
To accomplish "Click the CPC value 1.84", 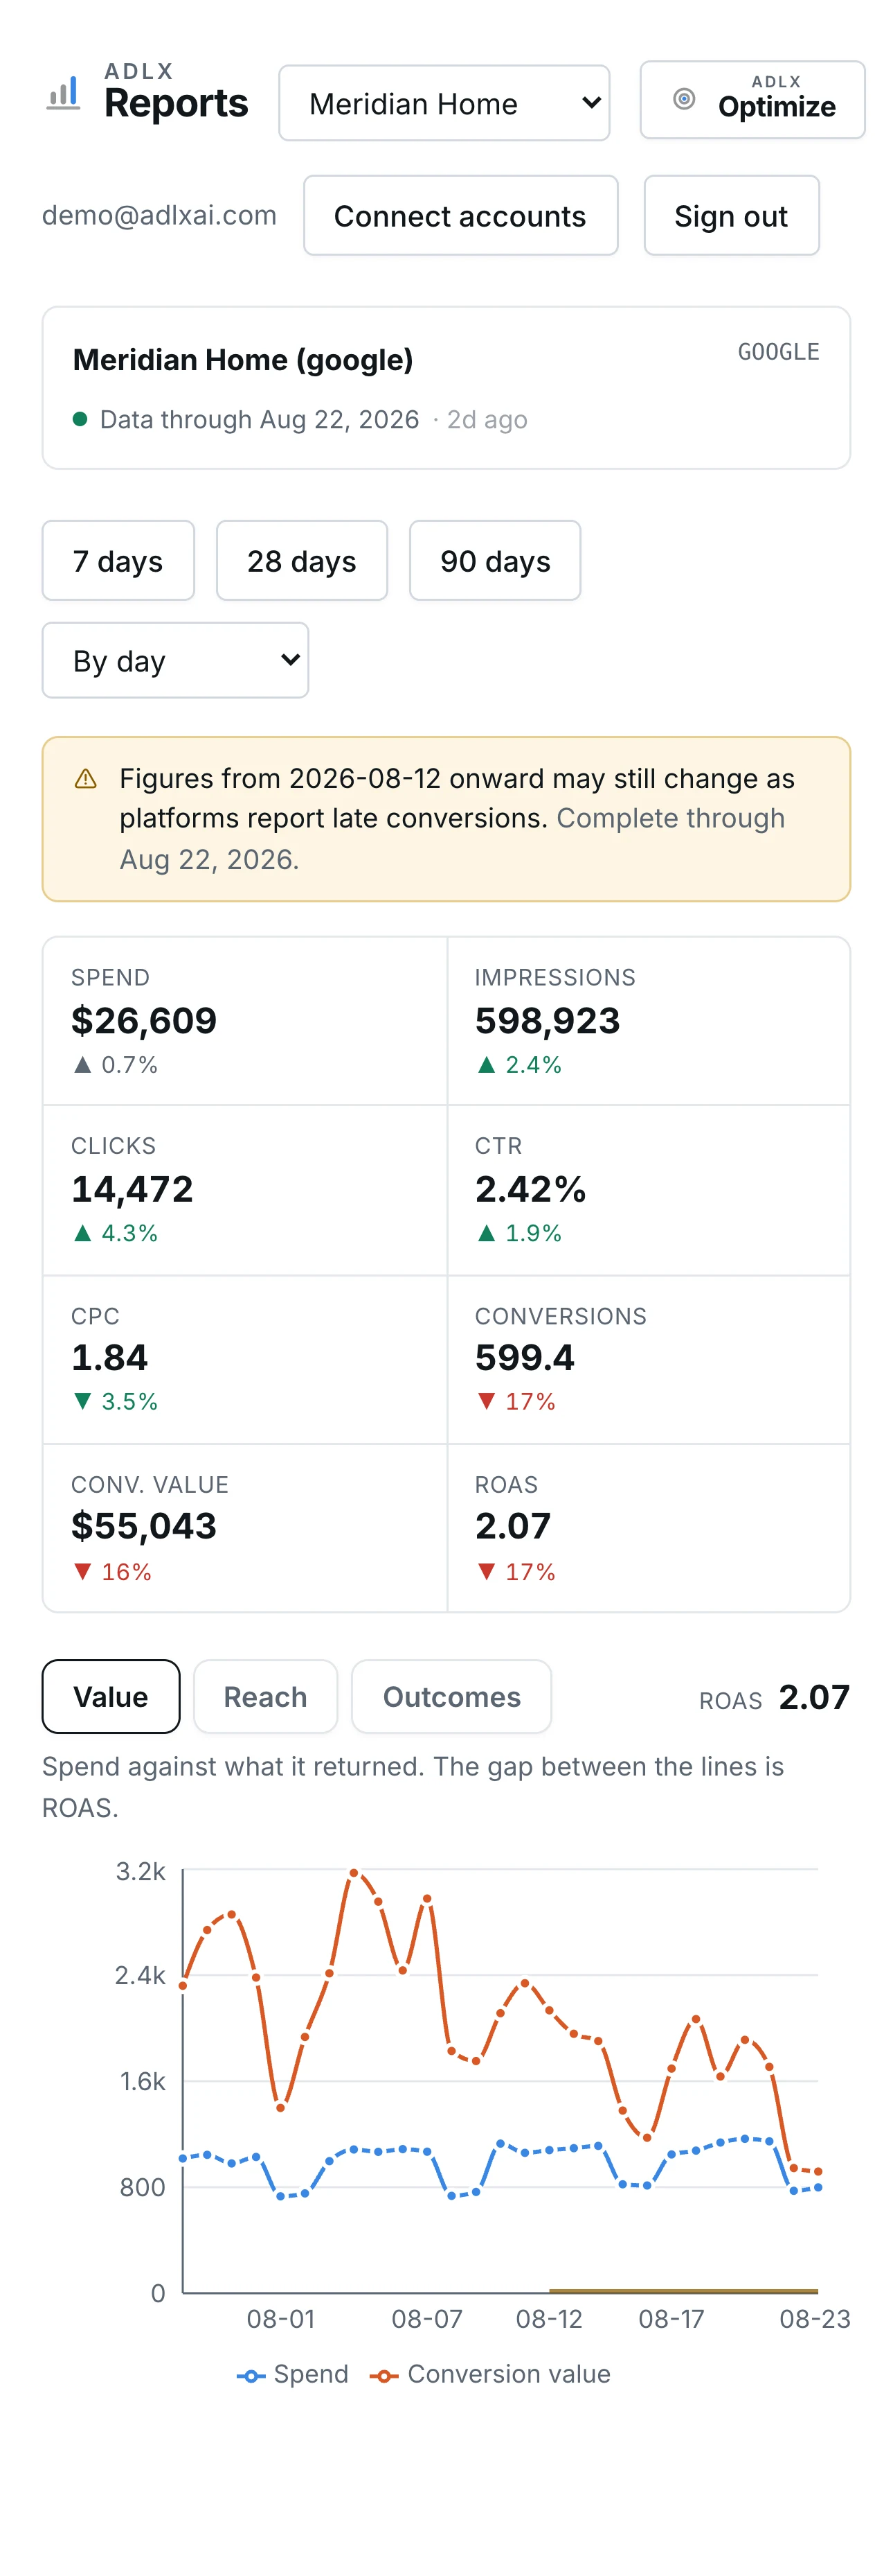I will tap(110, 1358).
